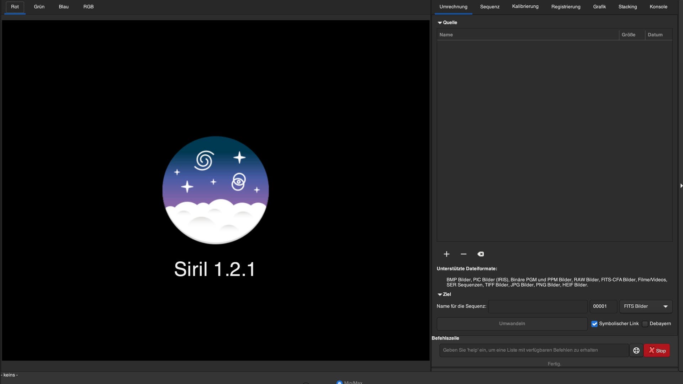Select the RGB channel tab
The image size is (683, 384).
[x=88, y=7]
